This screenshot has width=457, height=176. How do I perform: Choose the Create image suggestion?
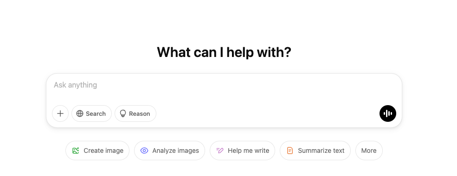coord(97,151)
